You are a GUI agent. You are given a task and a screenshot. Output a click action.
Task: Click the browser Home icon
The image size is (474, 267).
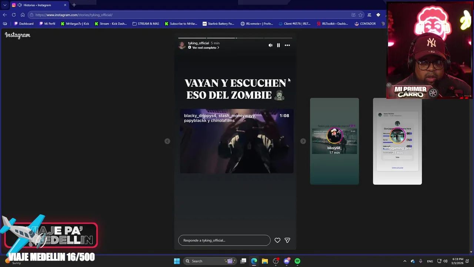[x=23, y=15]
